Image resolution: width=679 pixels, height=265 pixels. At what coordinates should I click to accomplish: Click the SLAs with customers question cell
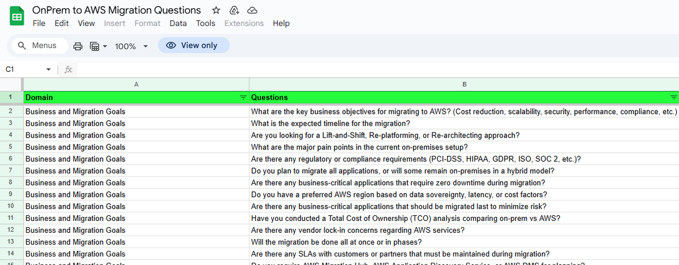[464, 254]
